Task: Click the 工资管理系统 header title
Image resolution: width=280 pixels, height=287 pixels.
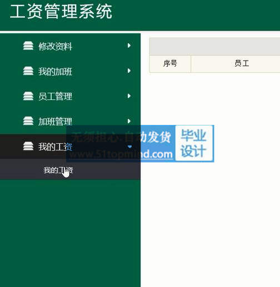Action: coord(61,12)
